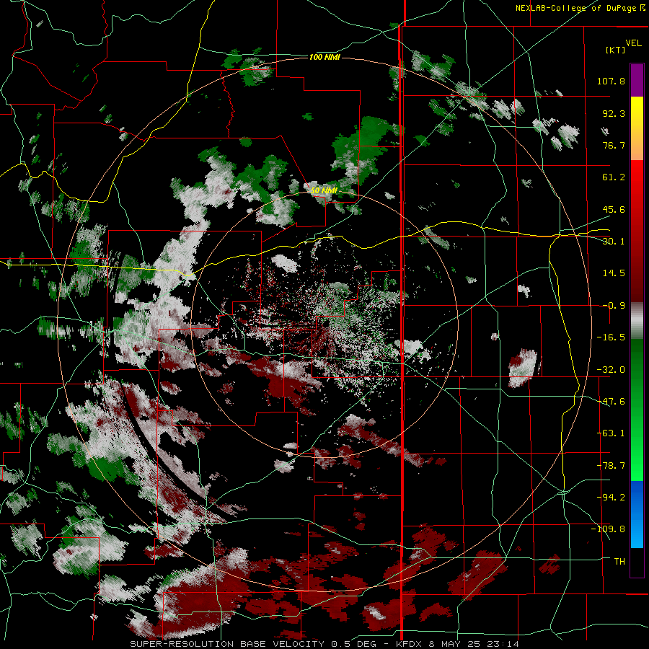Click the 50 NMI range ring label
Viewport: 649px width, 649px height.
click(324, 190)
